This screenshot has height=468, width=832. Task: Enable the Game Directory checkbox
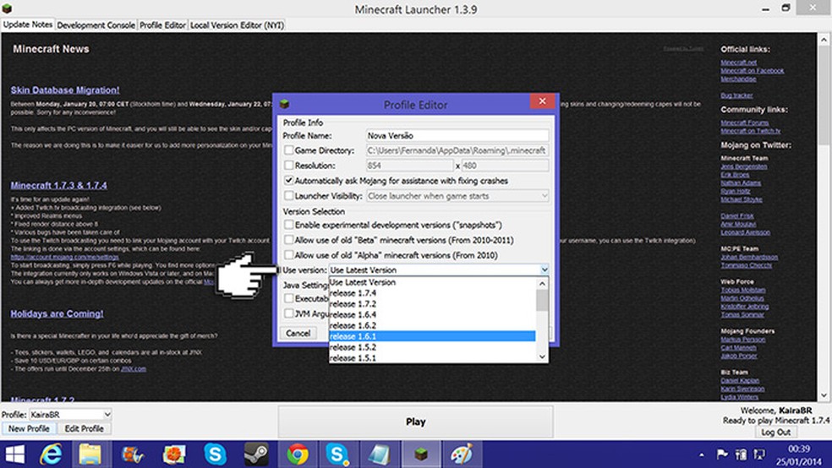point(289,150)
